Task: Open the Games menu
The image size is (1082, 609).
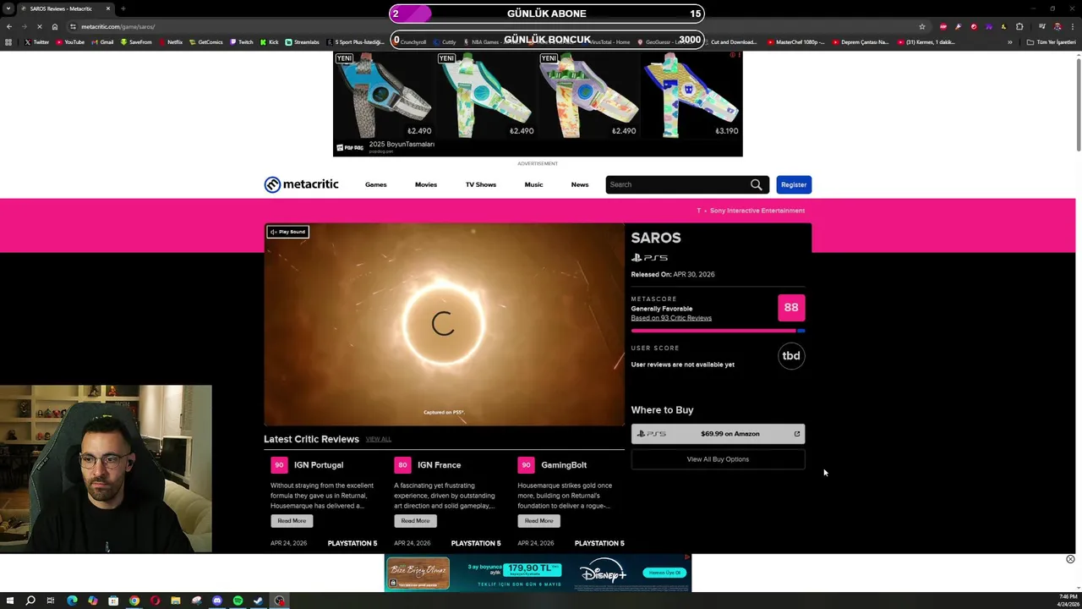Action: (x=376, y=184)
